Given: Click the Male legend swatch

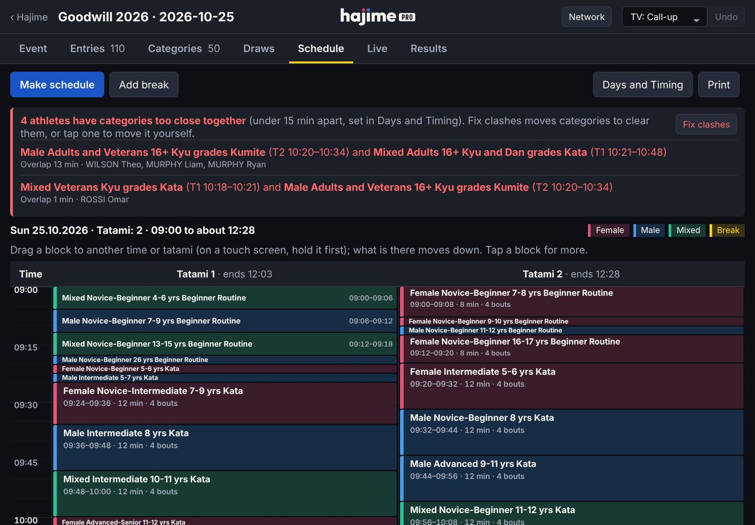Looking at the screenshot, I should (649, 230).
